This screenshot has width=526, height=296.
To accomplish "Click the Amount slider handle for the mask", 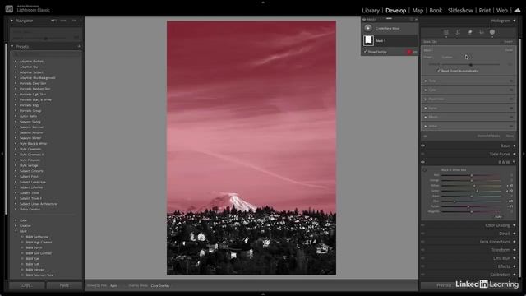I will click(x=471, y=64).
